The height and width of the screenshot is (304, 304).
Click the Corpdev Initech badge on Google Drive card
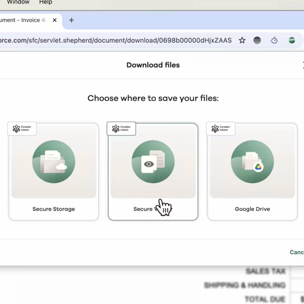[221, 128]
